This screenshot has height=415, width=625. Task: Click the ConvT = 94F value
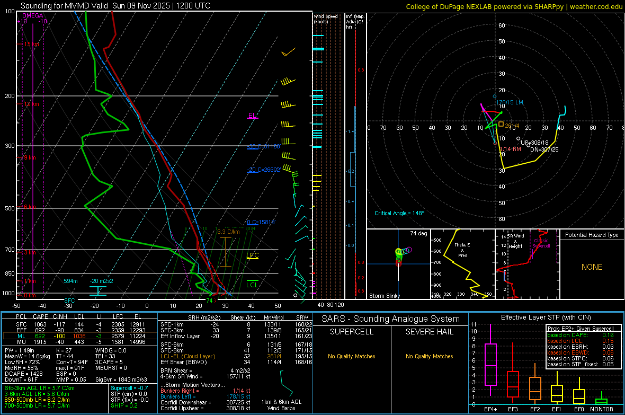pyautogui.click(x=72, y=362)
